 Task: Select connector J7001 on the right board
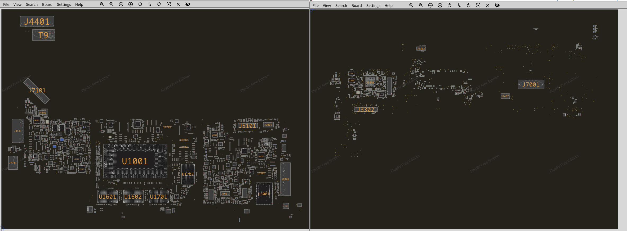tap(531, 84)
